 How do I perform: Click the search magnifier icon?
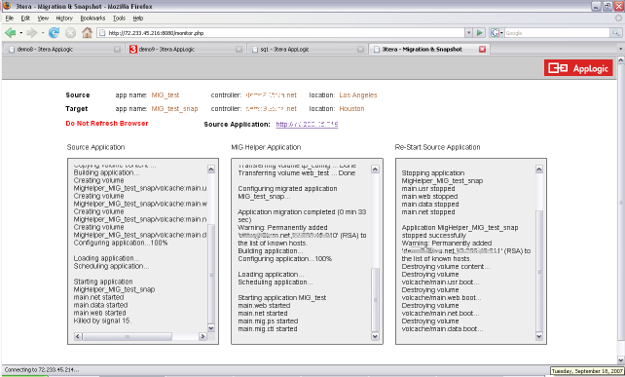click(x=616, y=33)
